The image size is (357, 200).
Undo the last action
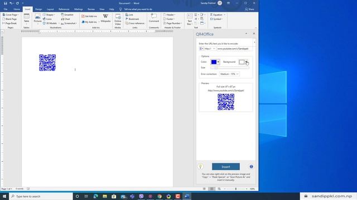click(x=11, y=3)
